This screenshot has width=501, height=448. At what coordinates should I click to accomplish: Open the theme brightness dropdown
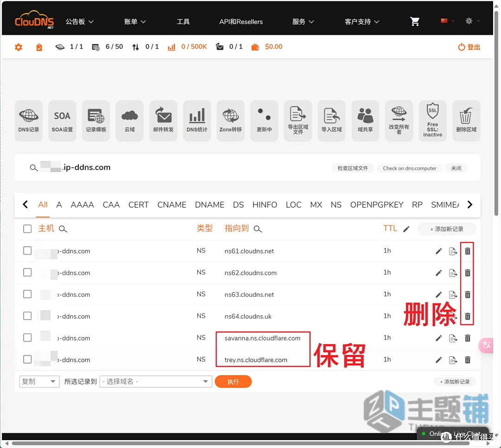click(x=472, y=21)
